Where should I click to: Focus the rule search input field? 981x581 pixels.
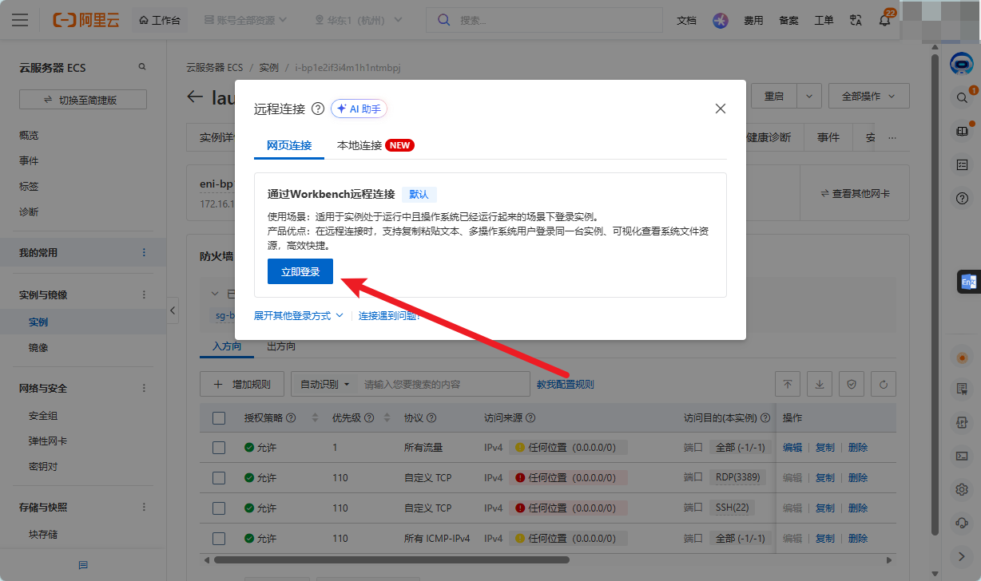click(x=444, y=384)
